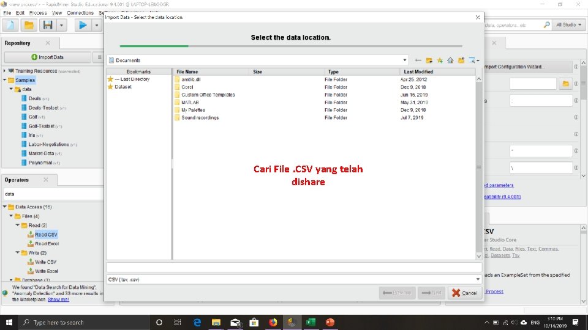Image resolution: width=588 pixels, height=330 pixels.
Task: Open the Connections menu
Action: pyautogui.click(x=80, y=13)
